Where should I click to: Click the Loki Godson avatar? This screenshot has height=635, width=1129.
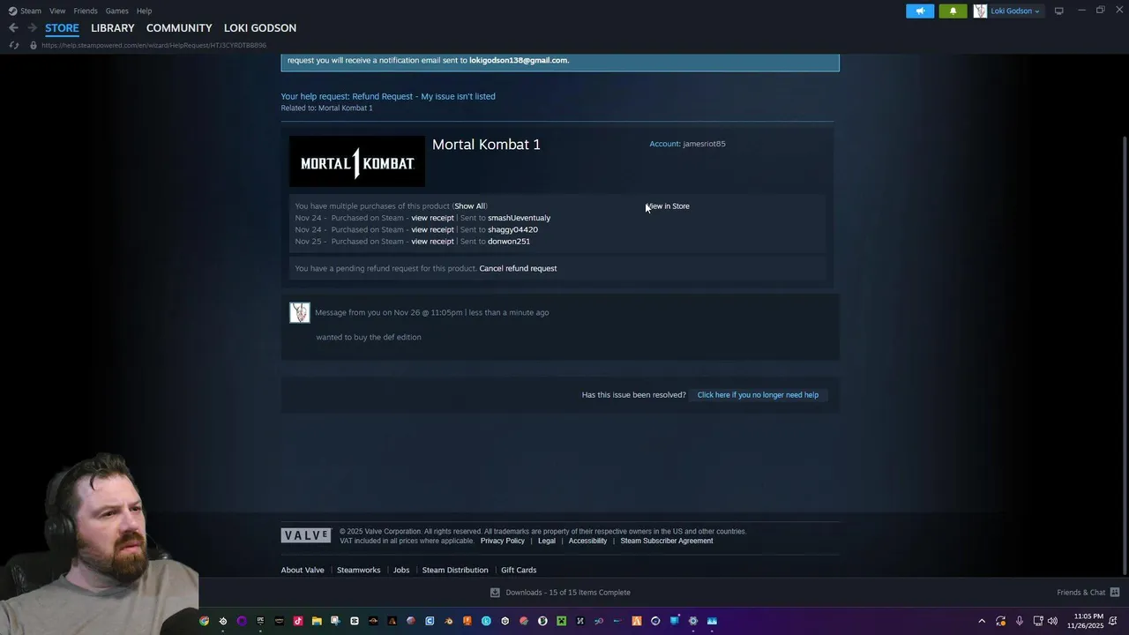tap(980, 11)
